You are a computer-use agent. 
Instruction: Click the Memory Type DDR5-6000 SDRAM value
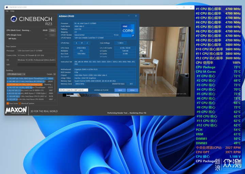point(105,81)
